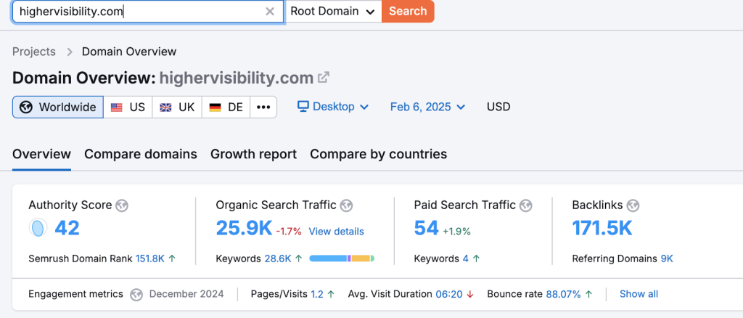Click globe icon next to Authority Score
Viewport: 743px width, 318px height.
[x=122, y=205]
